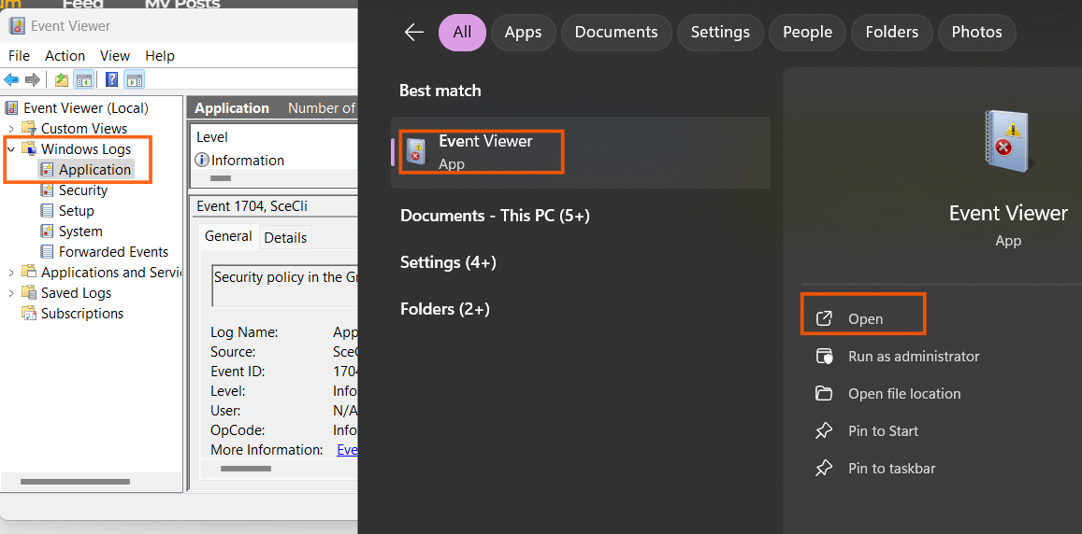The width and height of the screenshot is (1082, 534).
Task: Select the Information event row
Action: click(276, 161)
